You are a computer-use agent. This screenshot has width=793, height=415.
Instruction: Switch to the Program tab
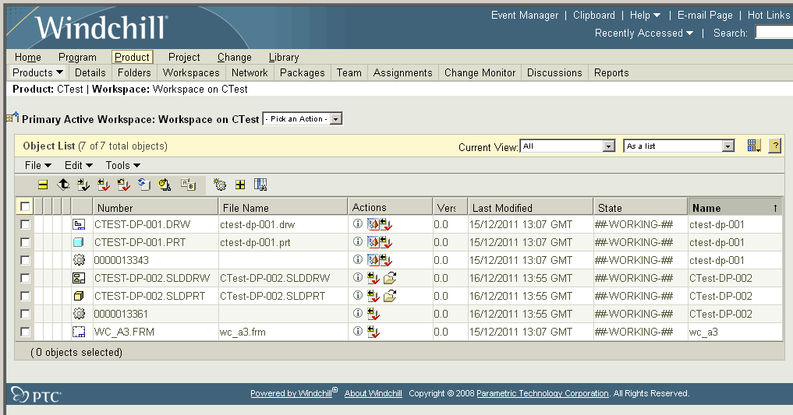(x=77, y=57)
